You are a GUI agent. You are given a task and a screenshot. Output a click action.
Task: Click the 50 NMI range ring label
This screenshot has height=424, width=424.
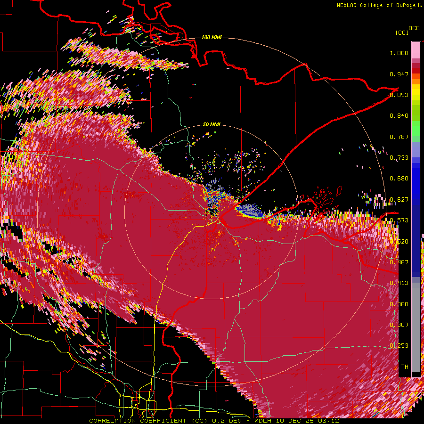[212, 125]
